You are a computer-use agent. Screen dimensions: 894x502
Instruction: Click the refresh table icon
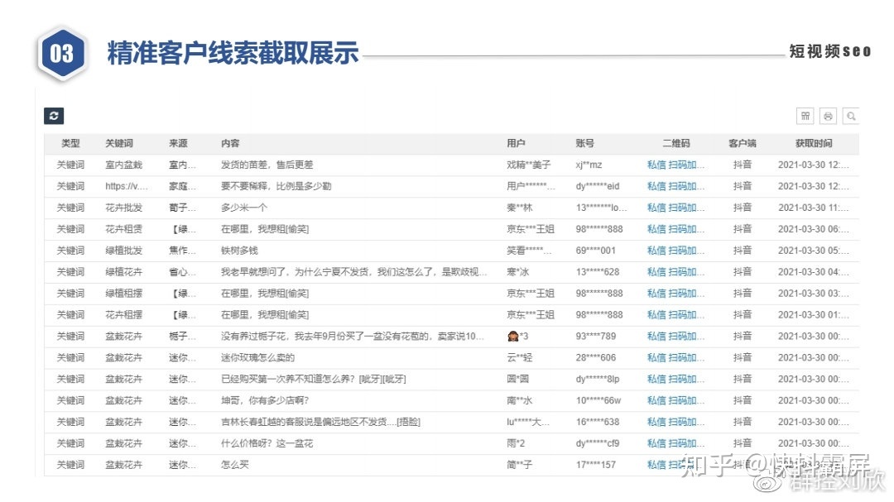click(54, 117)
